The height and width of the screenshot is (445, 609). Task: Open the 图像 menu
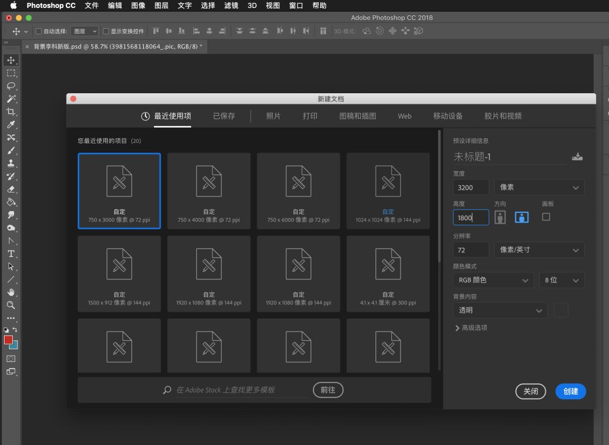tap(138, 6)
